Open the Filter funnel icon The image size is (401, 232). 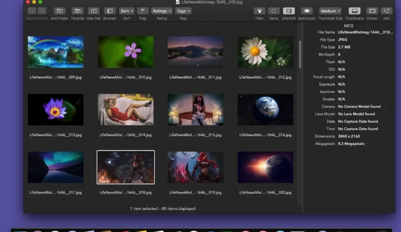(x=259, y=11)
